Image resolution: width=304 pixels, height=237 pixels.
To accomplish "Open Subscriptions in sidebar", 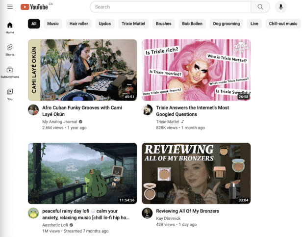I will pos(10,72).
